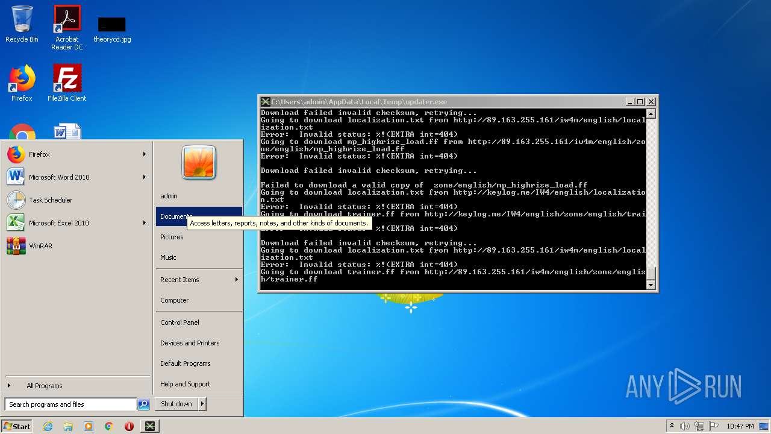Click the search magnifier button
771x434 pixels.
[x=143, y=404]
